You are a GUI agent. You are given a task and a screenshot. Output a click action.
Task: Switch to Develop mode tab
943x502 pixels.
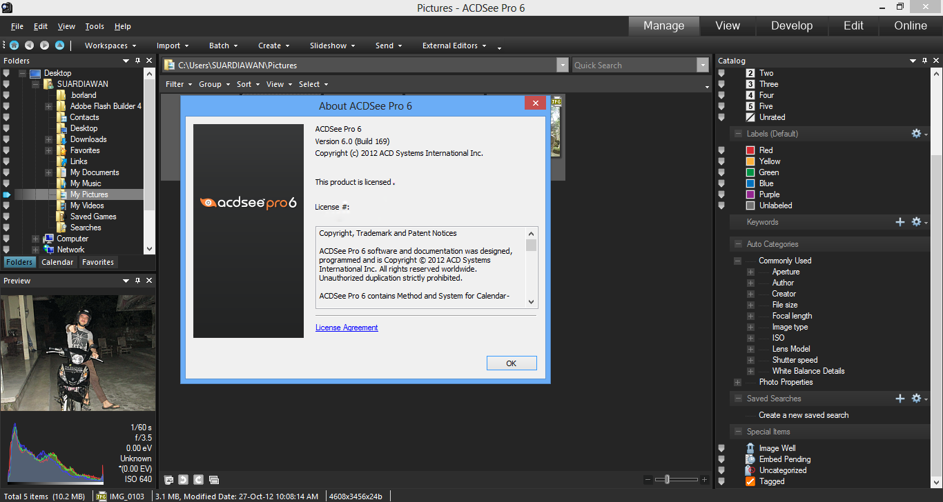tap(792, 26)
